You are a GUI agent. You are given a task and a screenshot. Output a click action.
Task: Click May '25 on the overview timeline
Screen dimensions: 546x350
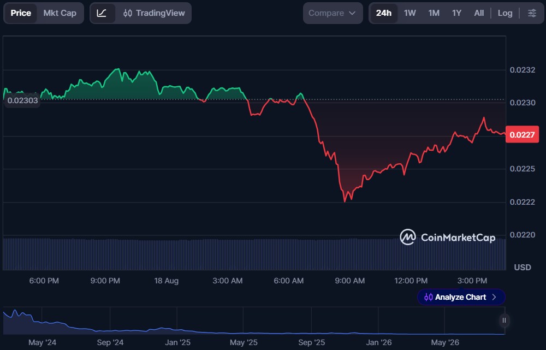(x=244, y=342)
